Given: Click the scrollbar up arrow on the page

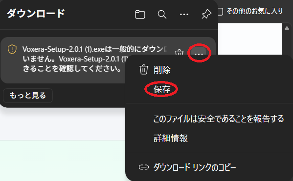Looking at the screenshot, I should point(287,28).
